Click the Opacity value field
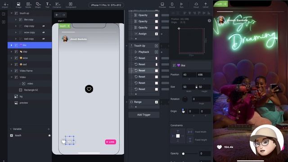 point(205,153)
